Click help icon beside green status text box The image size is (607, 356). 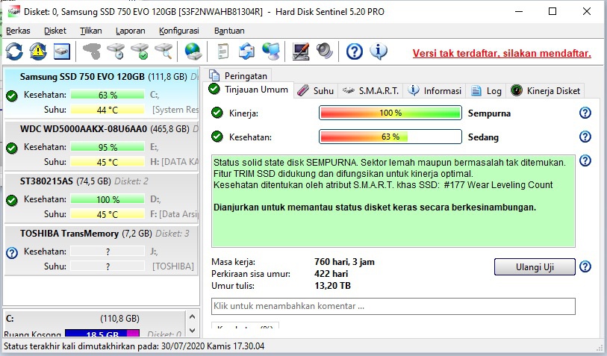click(585, 160)
